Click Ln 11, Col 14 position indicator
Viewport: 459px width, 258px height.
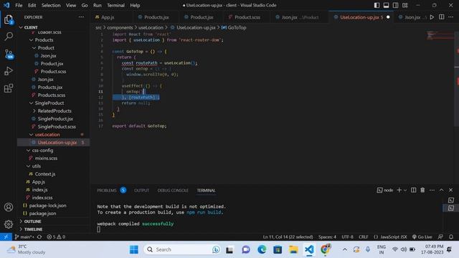[288, 236]
